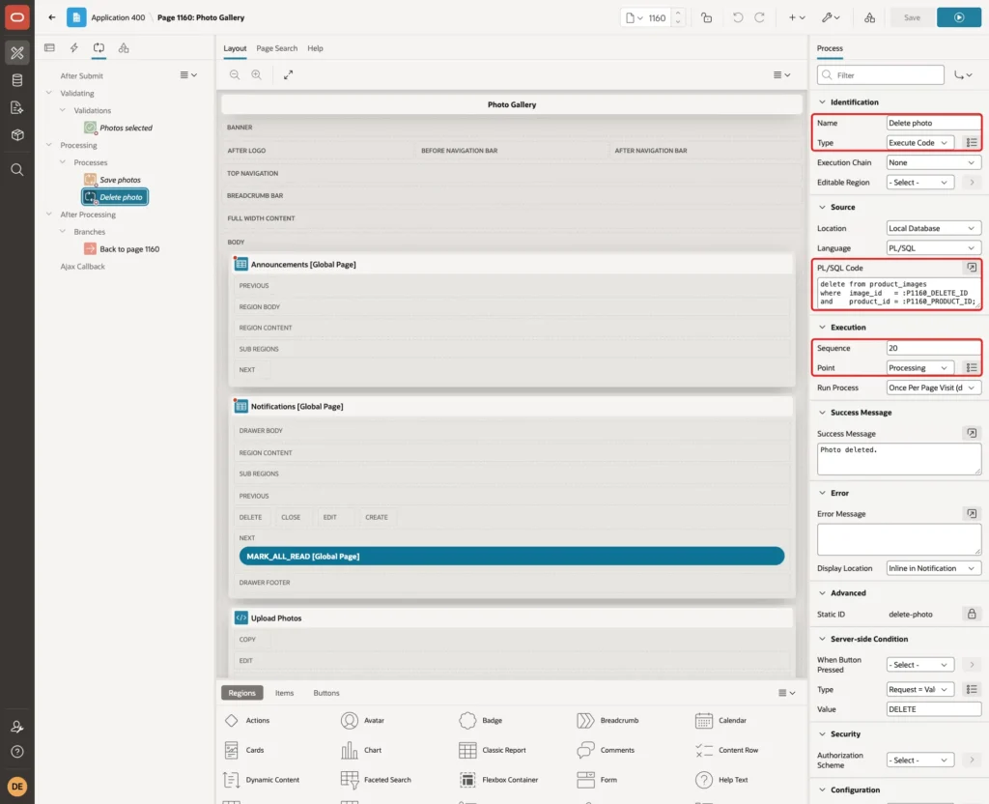Open SQL Workshop database icon in sidebar

click(17, 80)
